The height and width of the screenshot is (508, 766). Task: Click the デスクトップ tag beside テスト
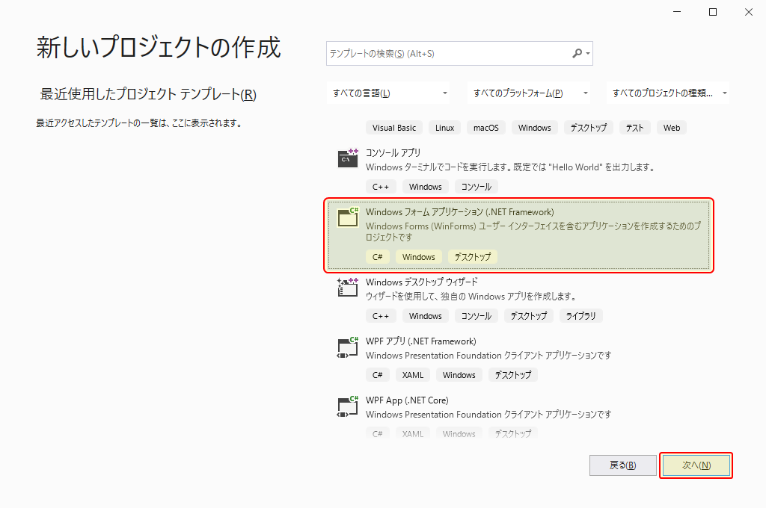click(588, 128)
